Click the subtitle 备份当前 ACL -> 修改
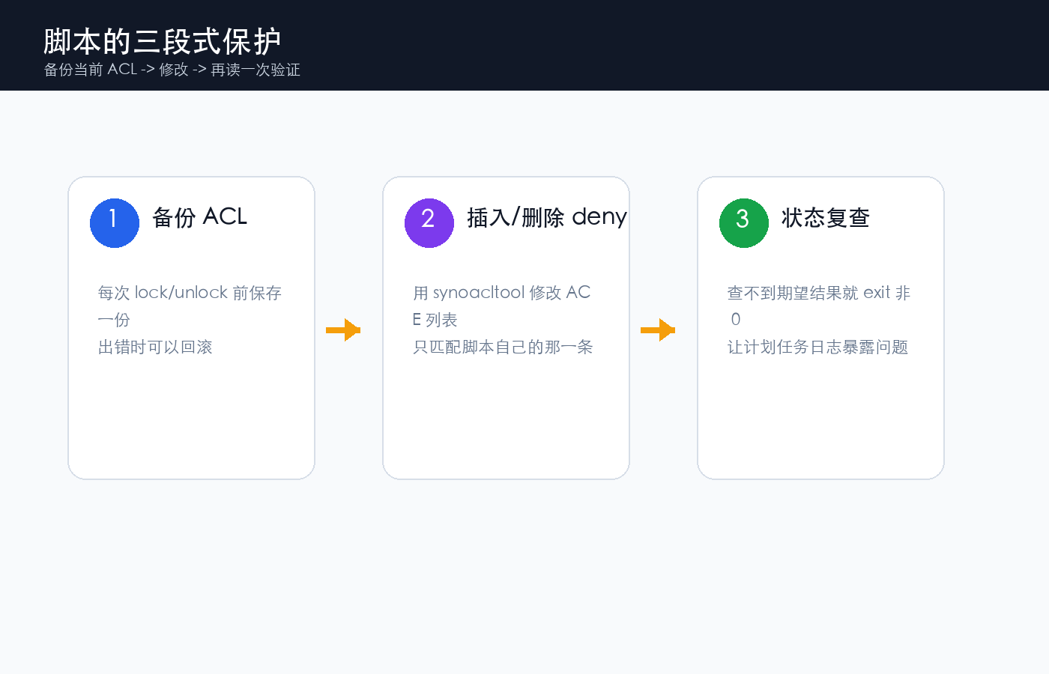Screen dimensions: 1049x674 116,70
